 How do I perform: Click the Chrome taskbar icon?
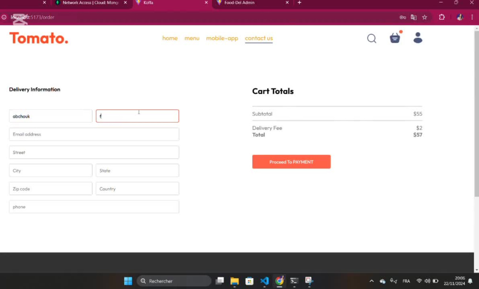(x=280, y=281)
